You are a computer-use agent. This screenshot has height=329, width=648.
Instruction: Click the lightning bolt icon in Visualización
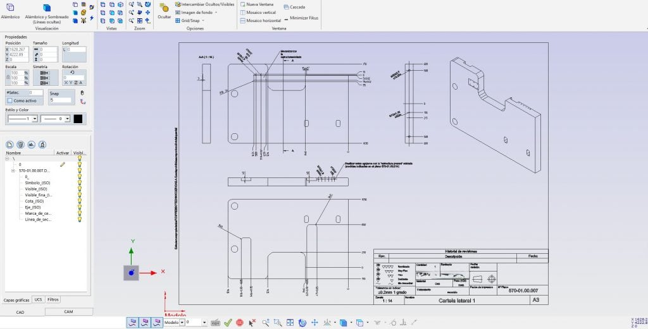tap(91, 18)
